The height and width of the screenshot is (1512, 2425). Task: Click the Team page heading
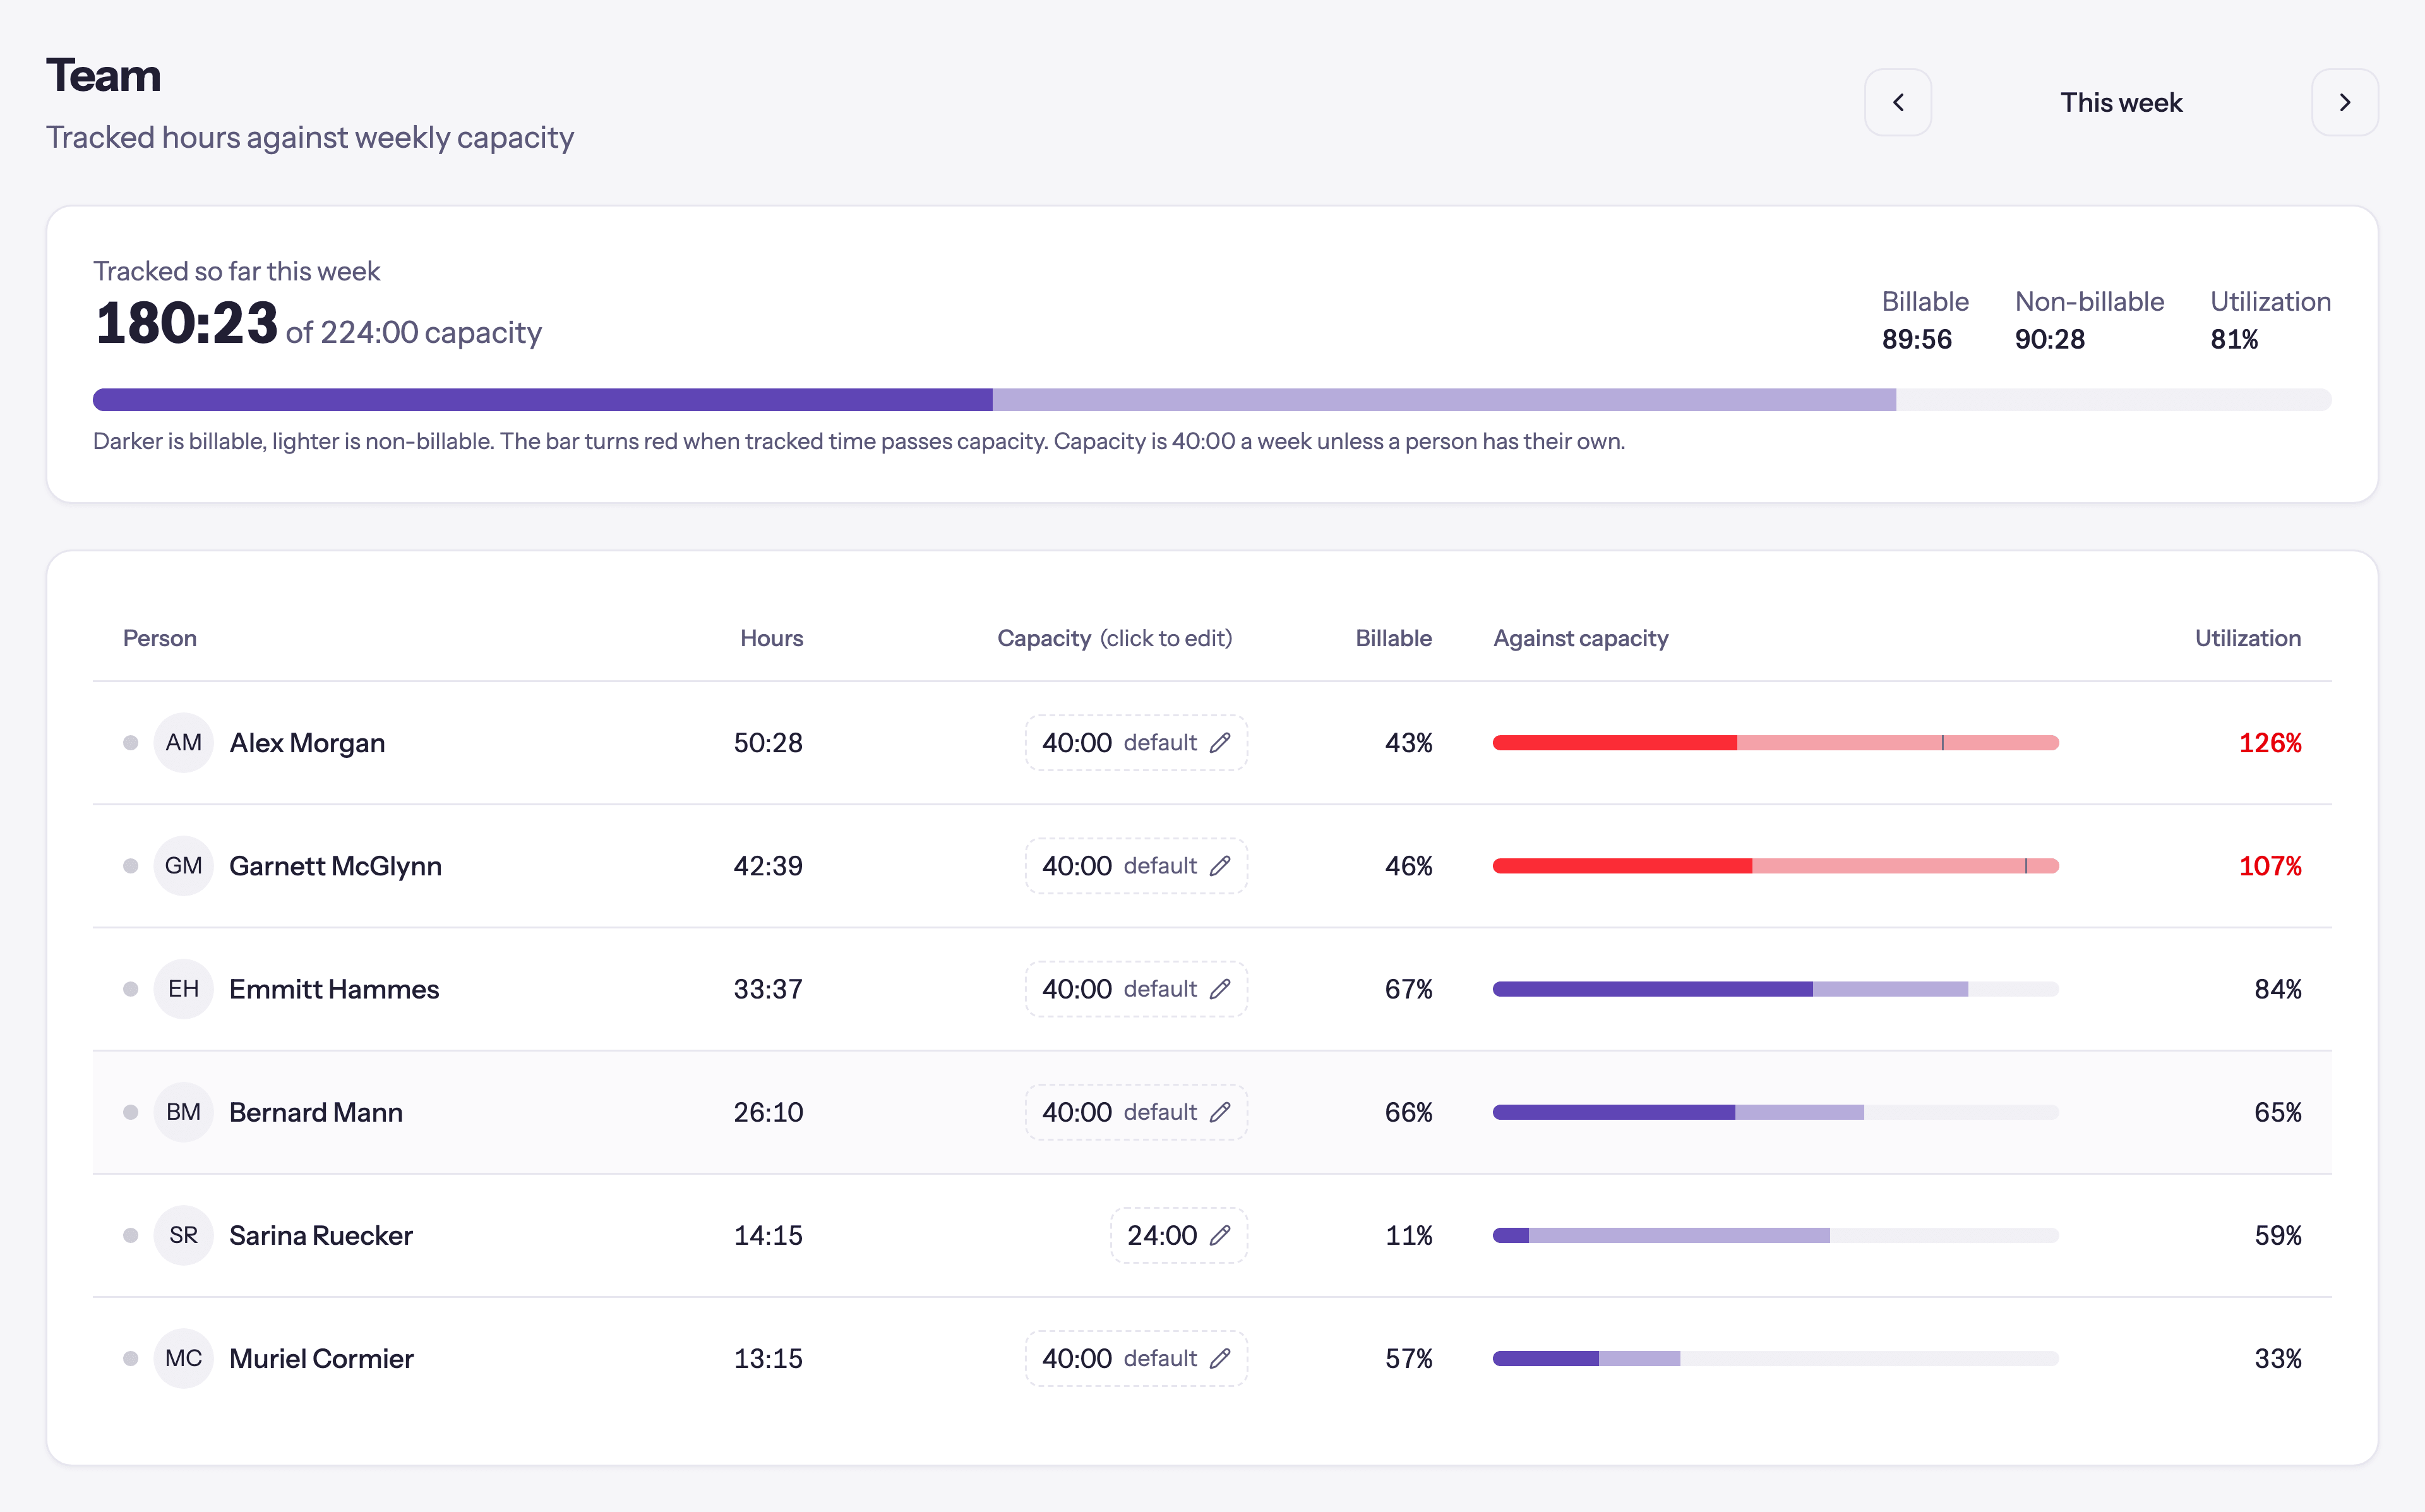[103, 75]
